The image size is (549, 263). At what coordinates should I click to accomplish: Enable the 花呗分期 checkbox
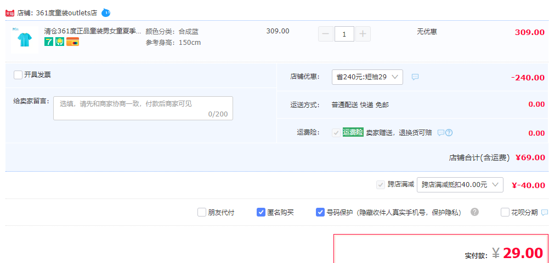tap(505, 212)
